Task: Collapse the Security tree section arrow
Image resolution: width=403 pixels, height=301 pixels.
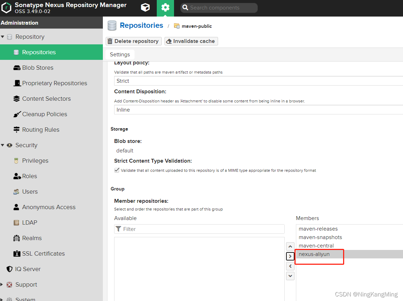Action: point(2,145)
